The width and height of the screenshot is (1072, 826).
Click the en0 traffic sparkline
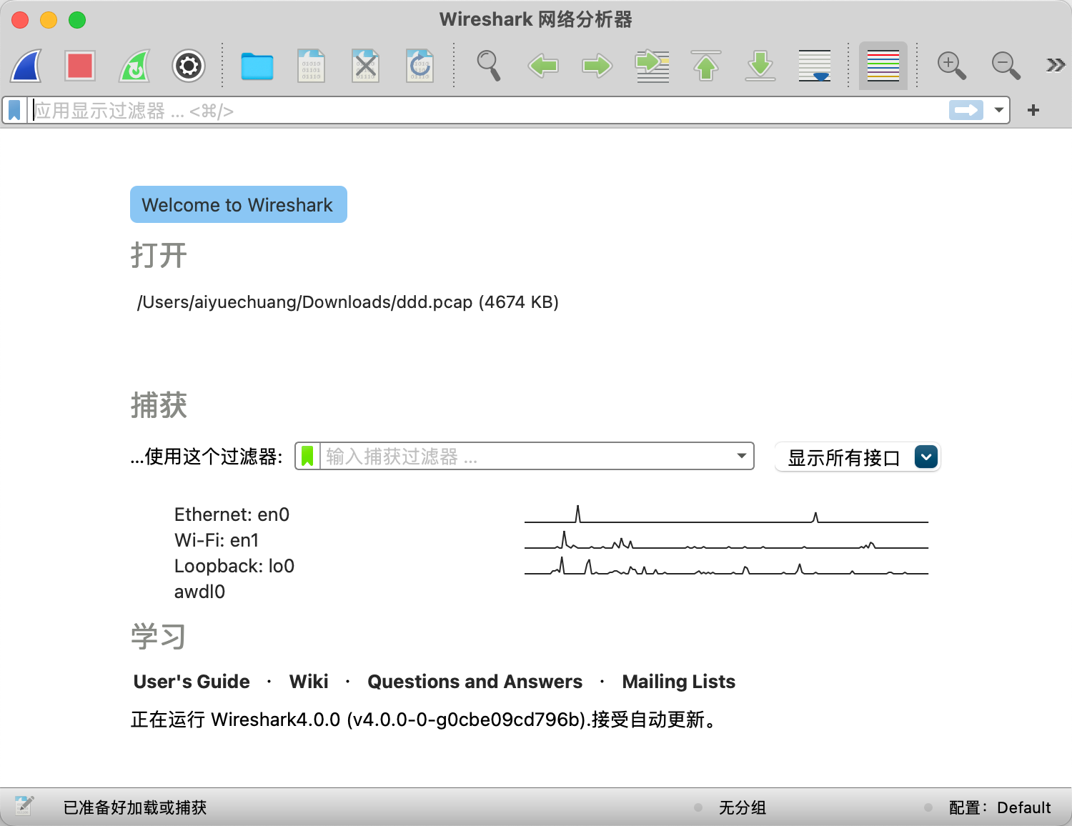click(726, 514)
